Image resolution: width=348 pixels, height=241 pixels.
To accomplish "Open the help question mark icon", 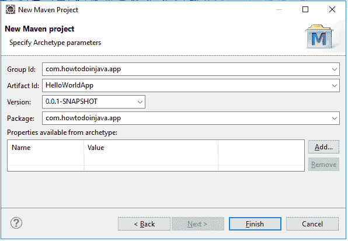I will tap(16, 223).
